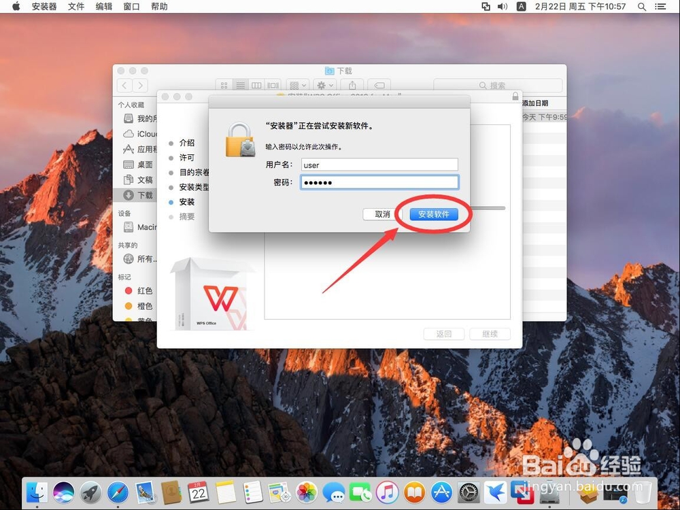The image size is (680, 510).
Task: Focus the 密码 password field
Action: click(379, 182)
